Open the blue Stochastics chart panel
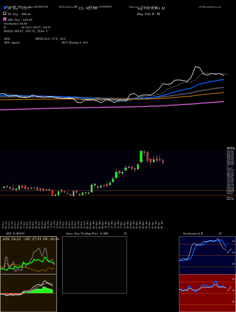The height and width of the screenshot is (312, 236). point(207,255)
